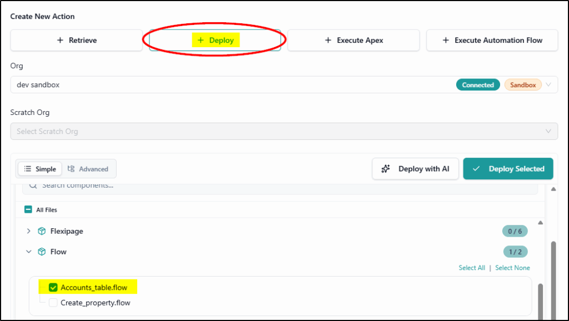Select the Deploy action tab
This screenshot has height=321, width=569.
(215, 41)
